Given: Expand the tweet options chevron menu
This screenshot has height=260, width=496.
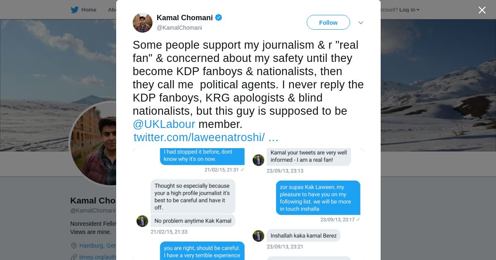Looking at the screenshot, I should 360,23.
